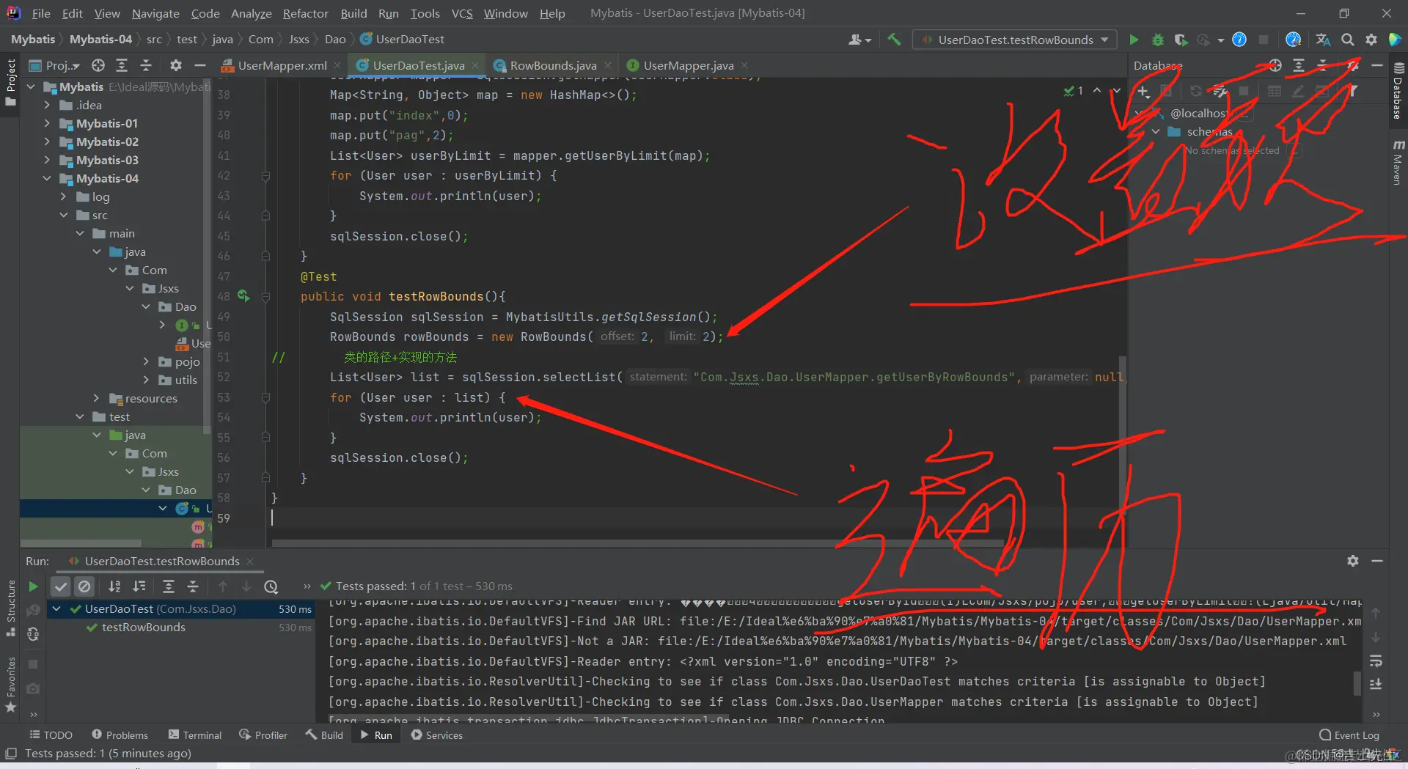Select the log folder in Project tree
This screenshot has width=1408, height=769.
(100, 196)
